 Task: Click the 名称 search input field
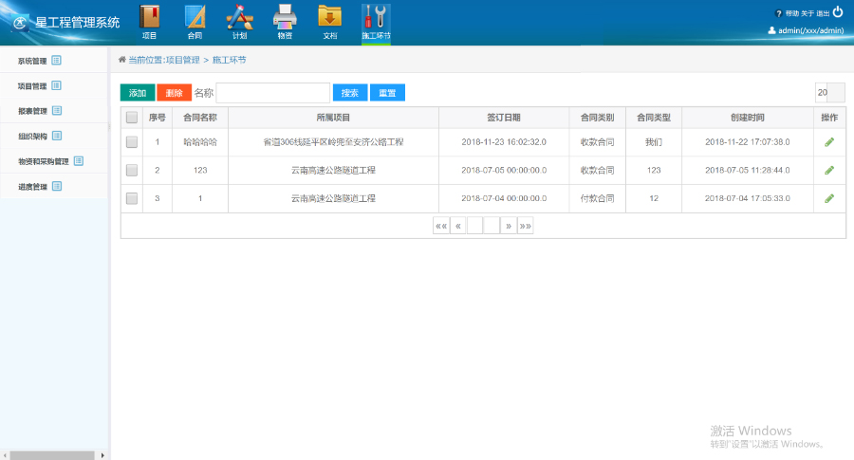[x=272, y=93]
